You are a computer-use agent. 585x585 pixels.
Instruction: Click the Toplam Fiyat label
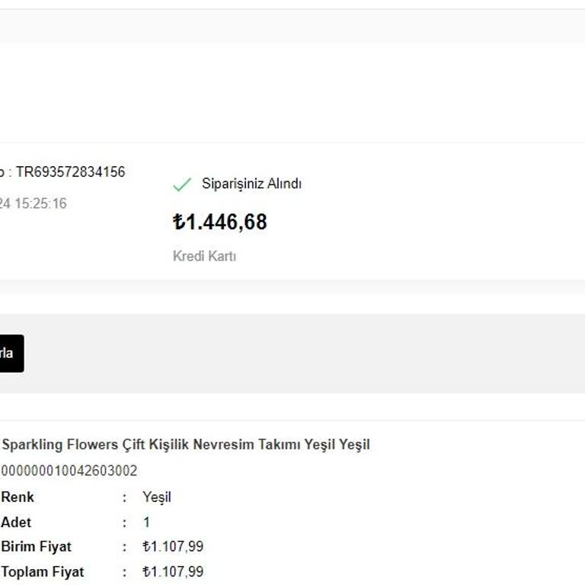pyautogui.click(x=43, y=571)
